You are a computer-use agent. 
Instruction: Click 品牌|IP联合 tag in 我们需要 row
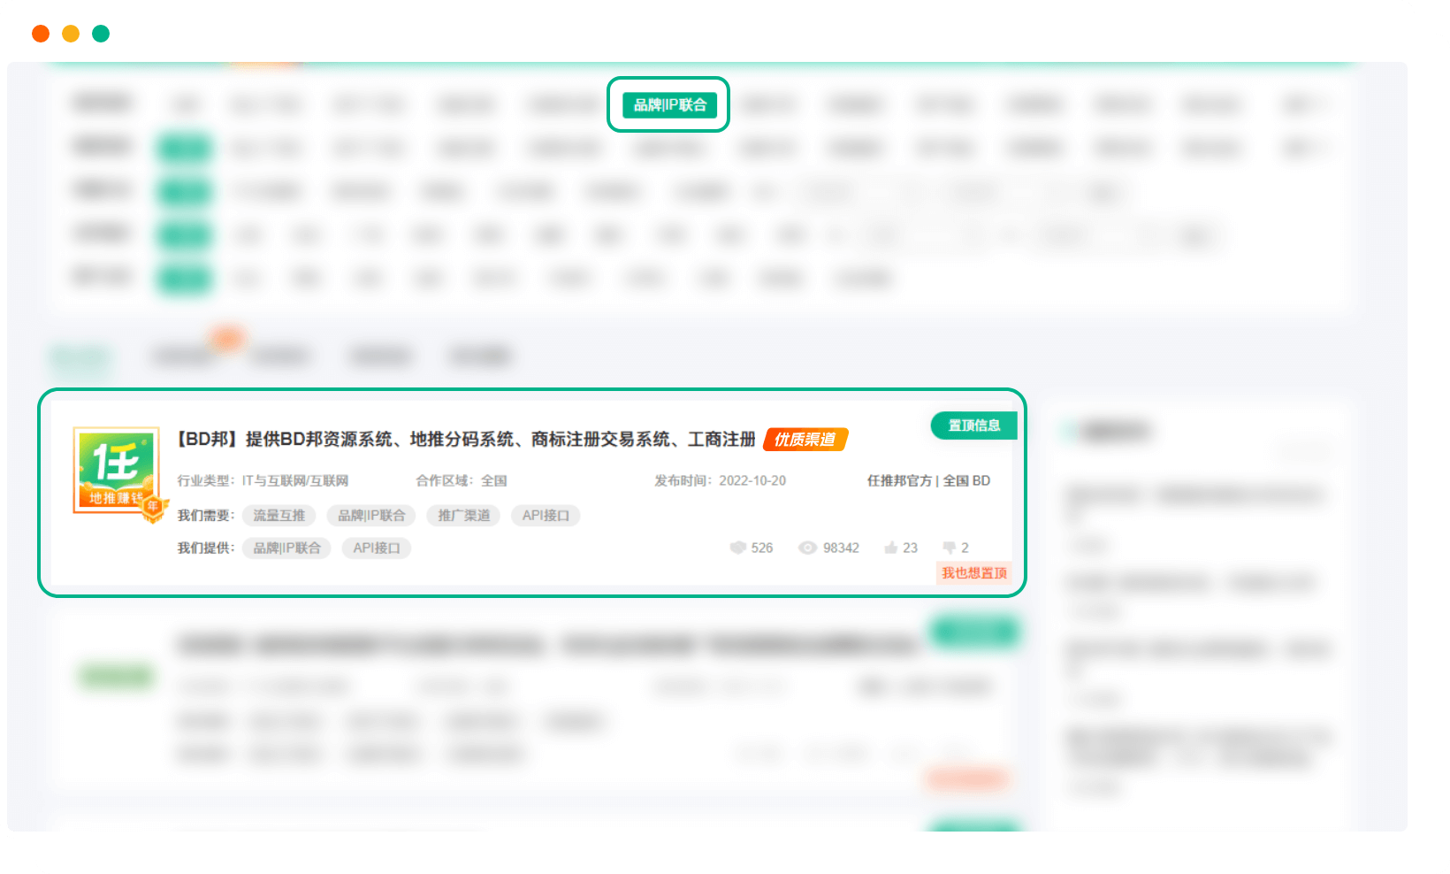tap(371, 516)
